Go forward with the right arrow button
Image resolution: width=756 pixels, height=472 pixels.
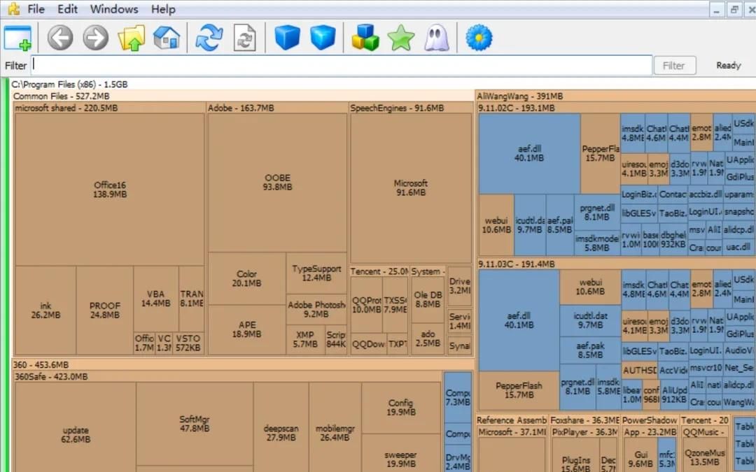point(95,38)
